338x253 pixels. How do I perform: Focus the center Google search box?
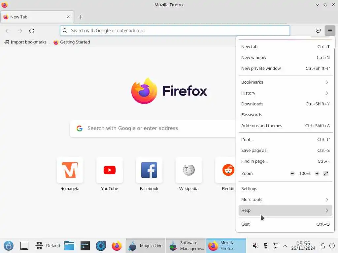pos(153,128)
